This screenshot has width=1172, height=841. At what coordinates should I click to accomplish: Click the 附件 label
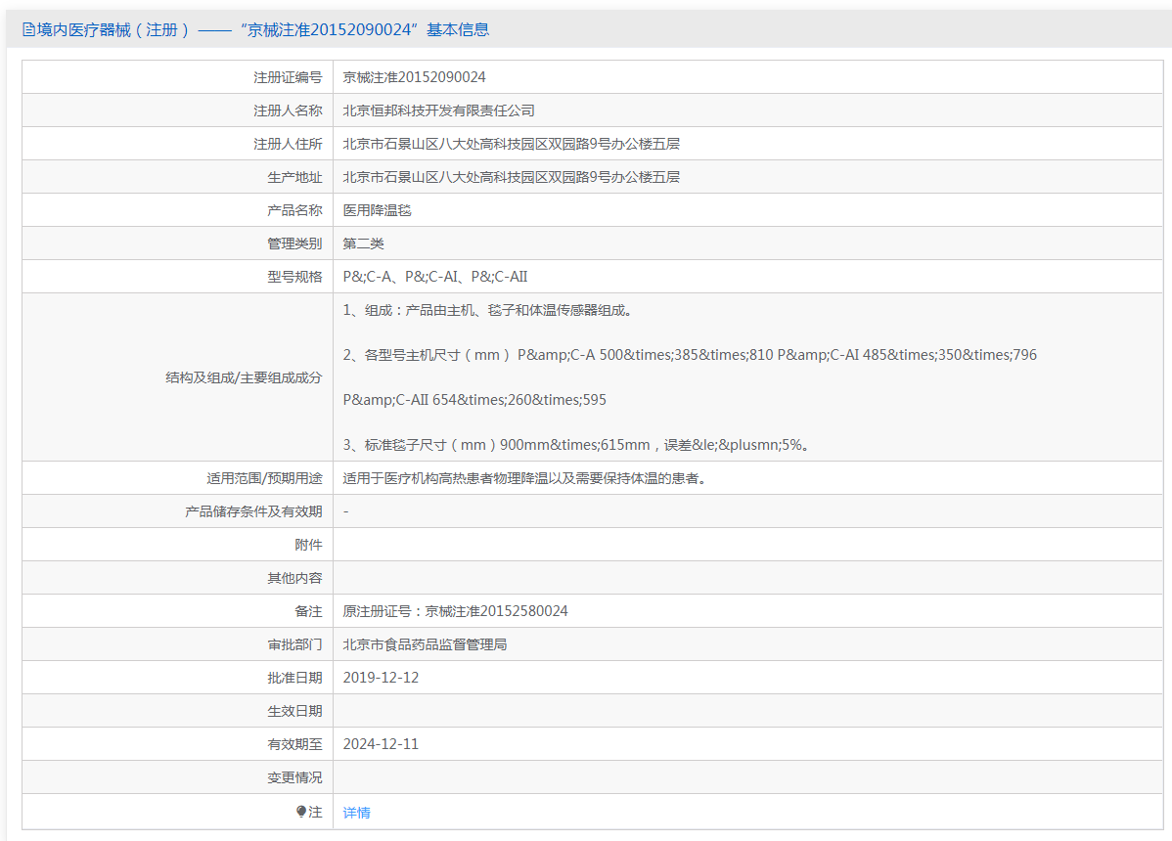[x=308, y=545]
